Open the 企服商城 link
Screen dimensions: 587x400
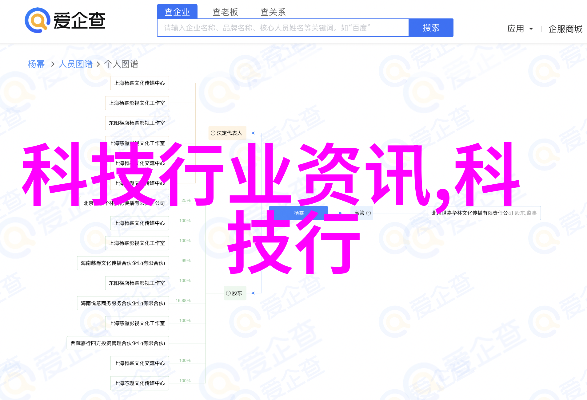(565, 29)
